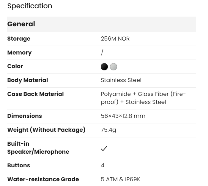Click the Buttons value of 4

coord(103,166)
